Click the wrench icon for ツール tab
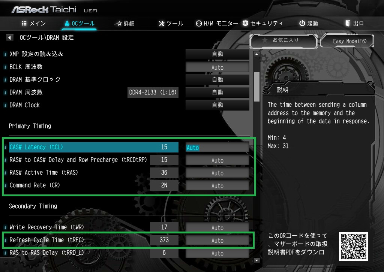The image size is (384, 272). pos(162,23)
